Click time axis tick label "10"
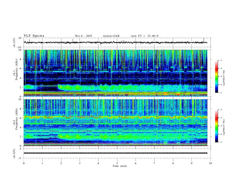 click(210, 163)
